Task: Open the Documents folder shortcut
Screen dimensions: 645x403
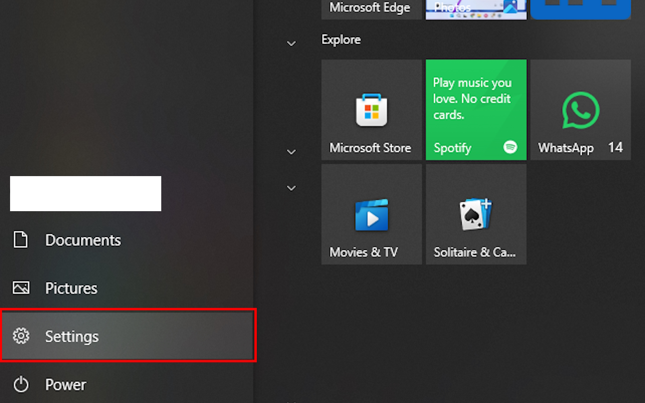Action: point(127,240)
